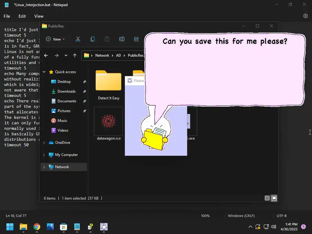Click the 100% zoom level in Notepad status bar
The image size is (312, 234).
tap(205, 216)
